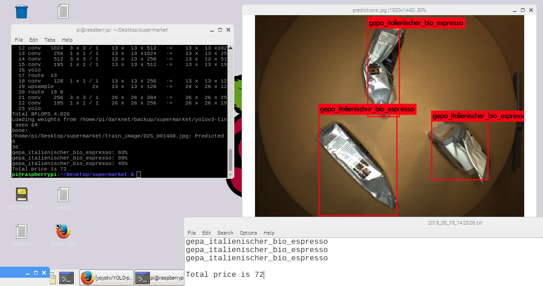543x286 pixels.
Task: Click the predictions.jpg title bar text
Action: click(x=389, y=11)
